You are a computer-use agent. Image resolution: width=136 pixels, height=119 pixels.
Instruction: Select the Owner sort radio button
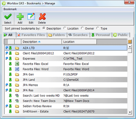pos(82,28)
